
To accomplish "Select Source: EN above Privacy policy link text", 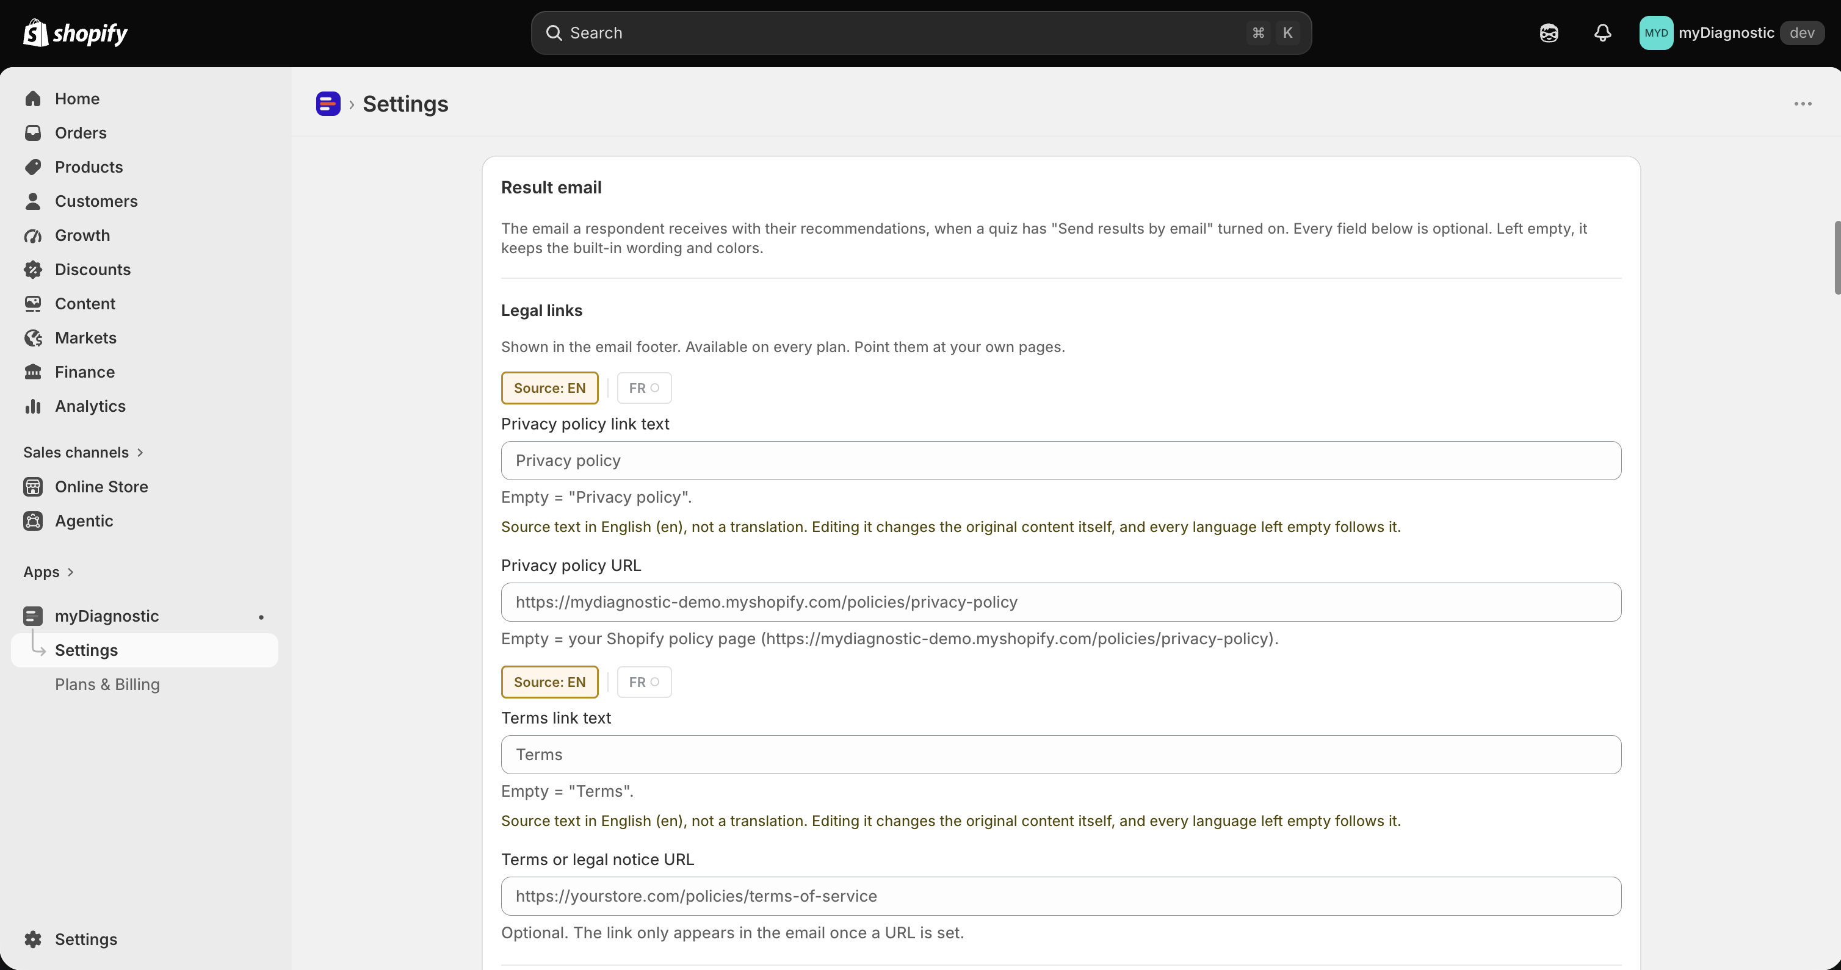I will click(549, 388).
